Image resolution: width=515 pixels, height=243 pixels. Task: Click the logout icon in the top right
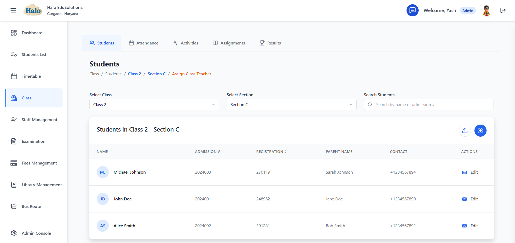[x=503, y=10]
